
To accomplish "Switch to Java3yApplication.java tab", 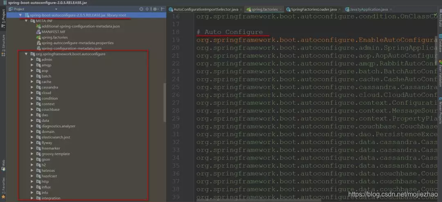I will click(368, 9).
